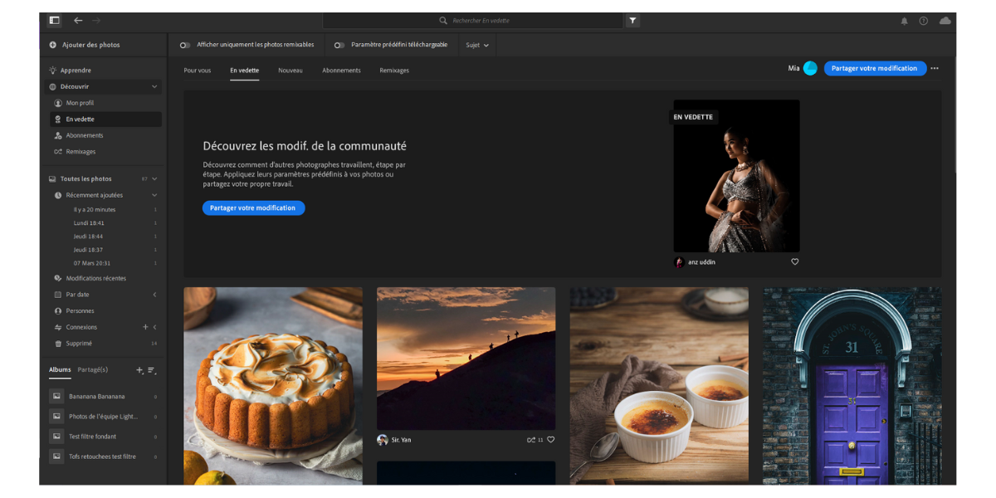Open the sunset hill silhouette photo
The width and height of the screenshot is (996, 498).
(x=466, y=359)
